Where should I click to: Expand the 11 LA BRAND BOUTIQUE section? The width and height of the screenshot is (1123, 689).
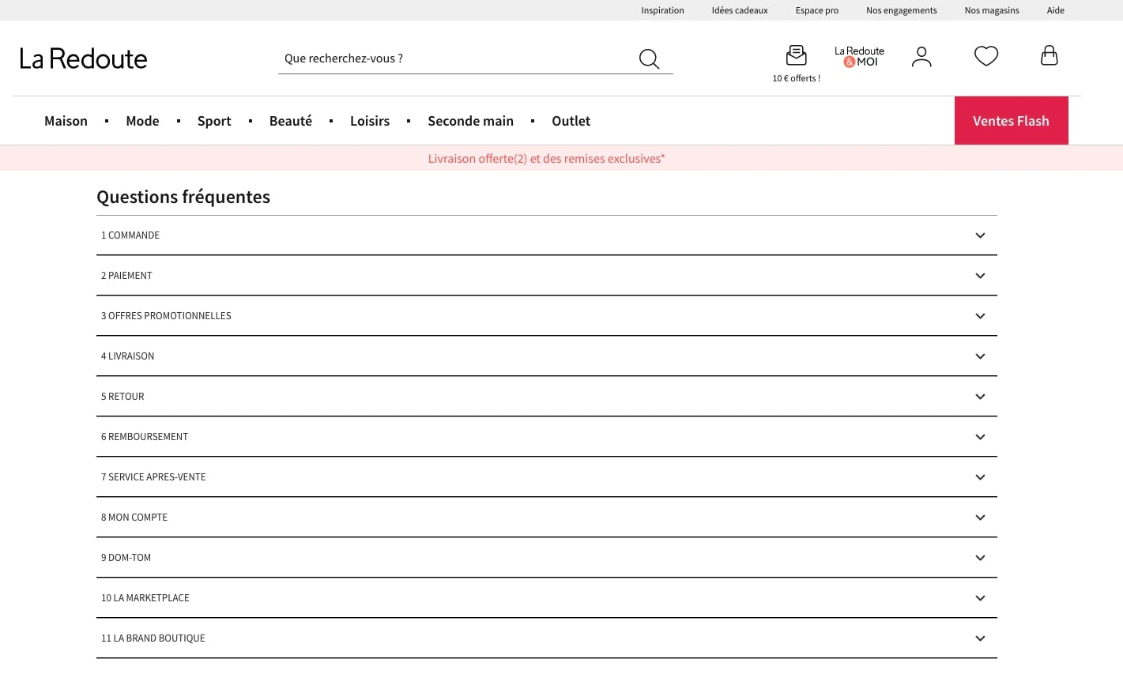(x=546, y=638)
